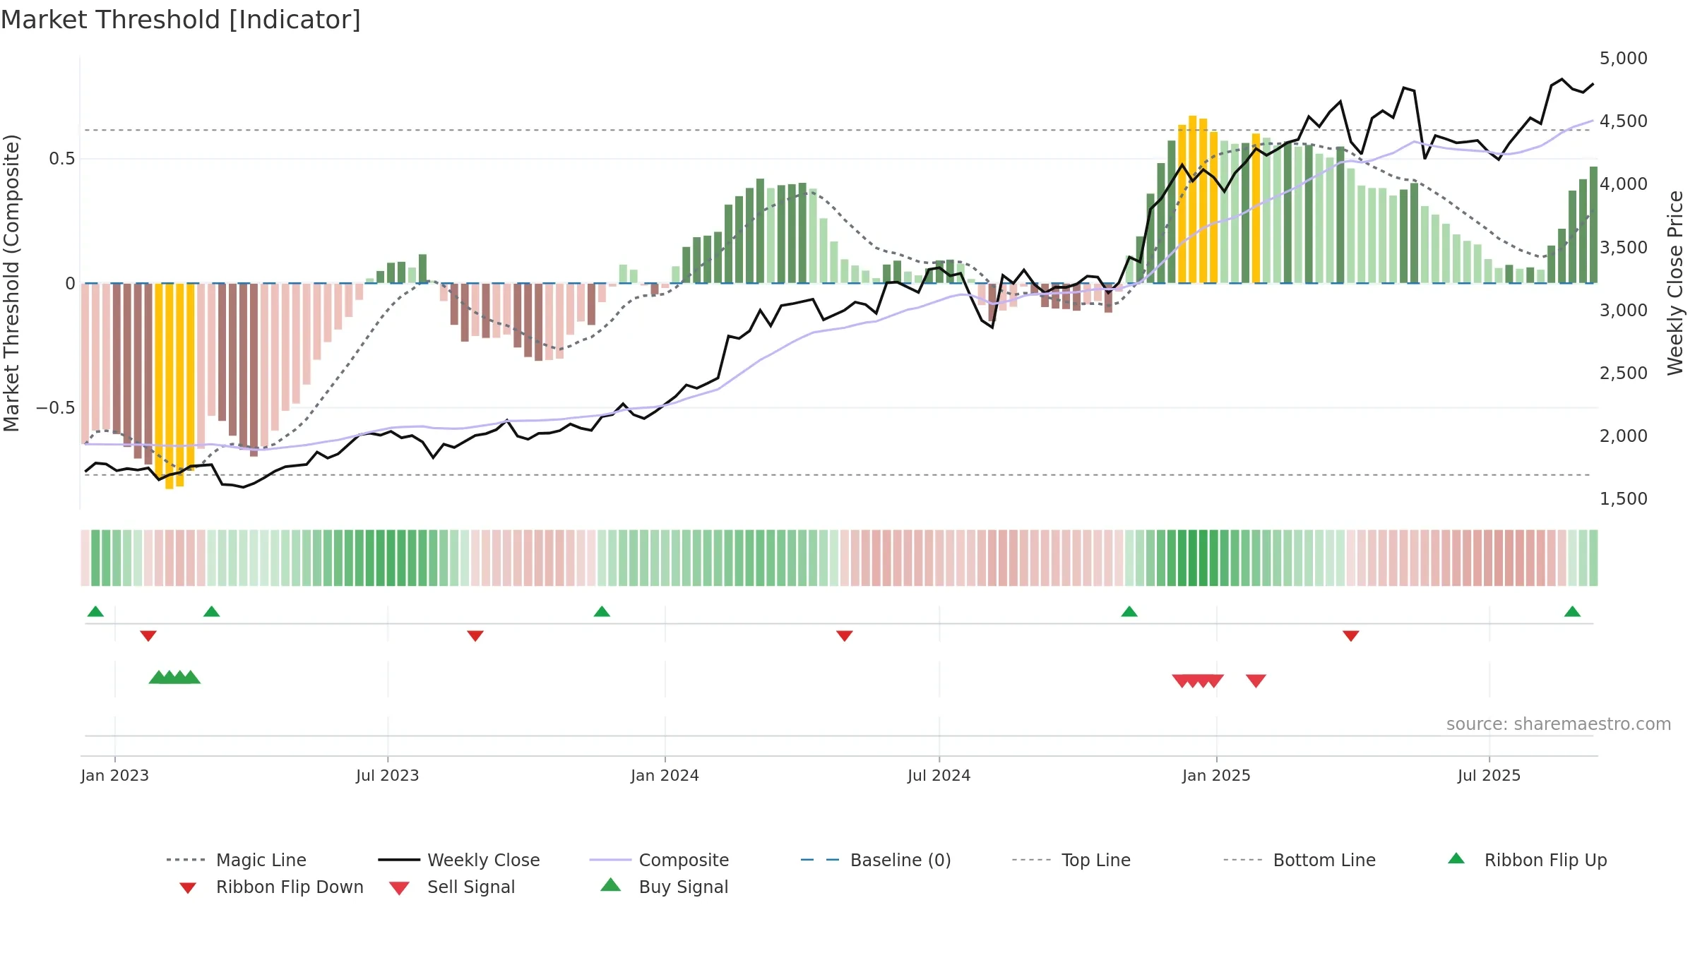Toggle the Baseline (0) legend entry
1695x953 pixels.
[x=876, y=860]
